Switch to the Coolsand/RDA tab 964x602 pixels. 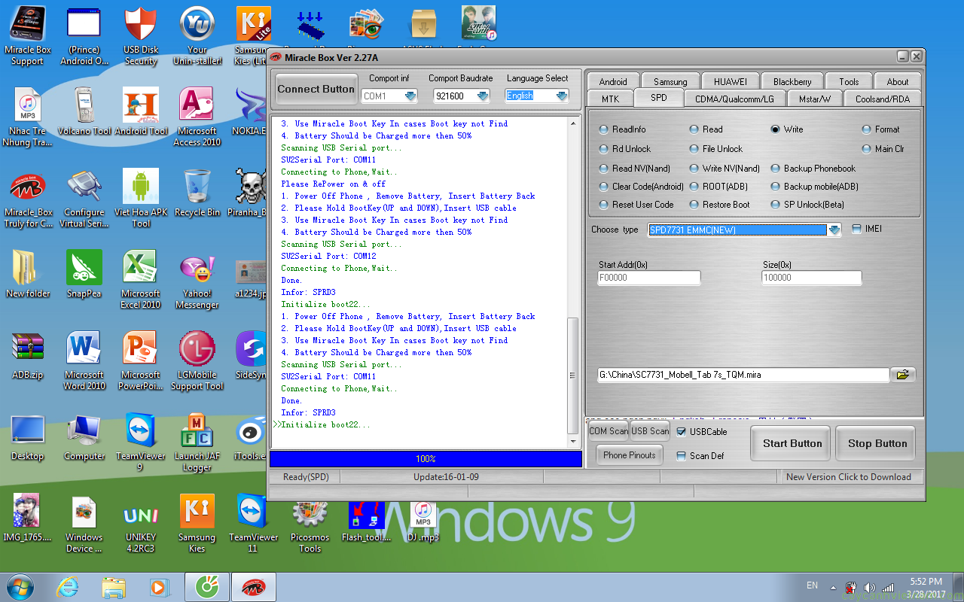[x=883, y=99]
